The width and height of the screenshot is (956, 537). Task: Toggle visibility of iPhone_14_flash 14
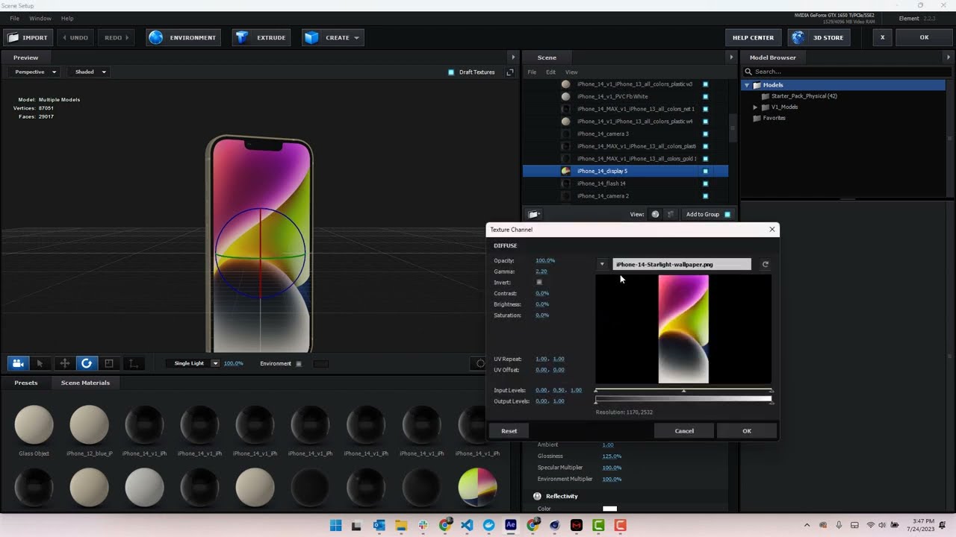tap(705, 183)
